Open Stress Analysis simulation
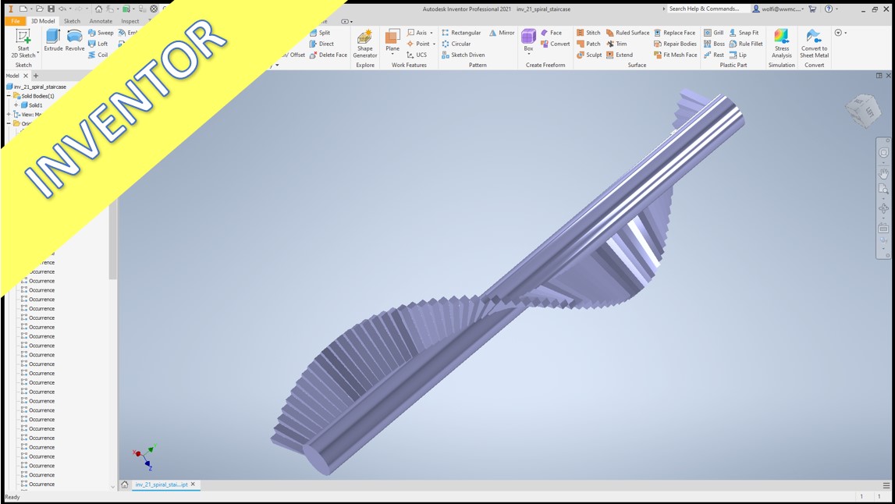The width and height of the screenshot is (895, 504). coord(781,44)
